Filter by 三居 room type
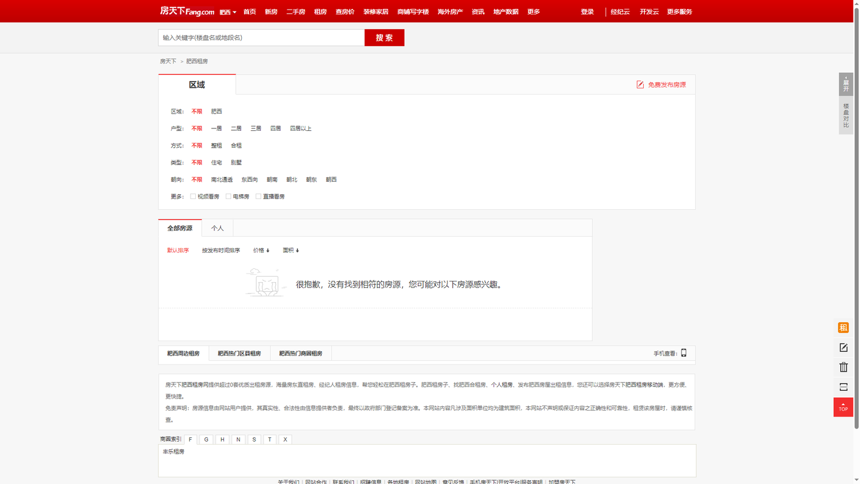860x484 pixels. click(x=256, y=128)
